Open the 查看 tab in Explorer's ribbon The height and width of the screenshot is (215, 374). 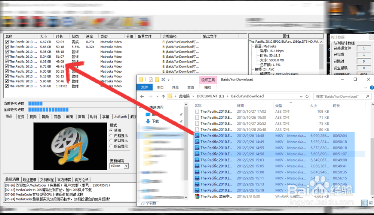pyautogui.click(x=191, y=87)
